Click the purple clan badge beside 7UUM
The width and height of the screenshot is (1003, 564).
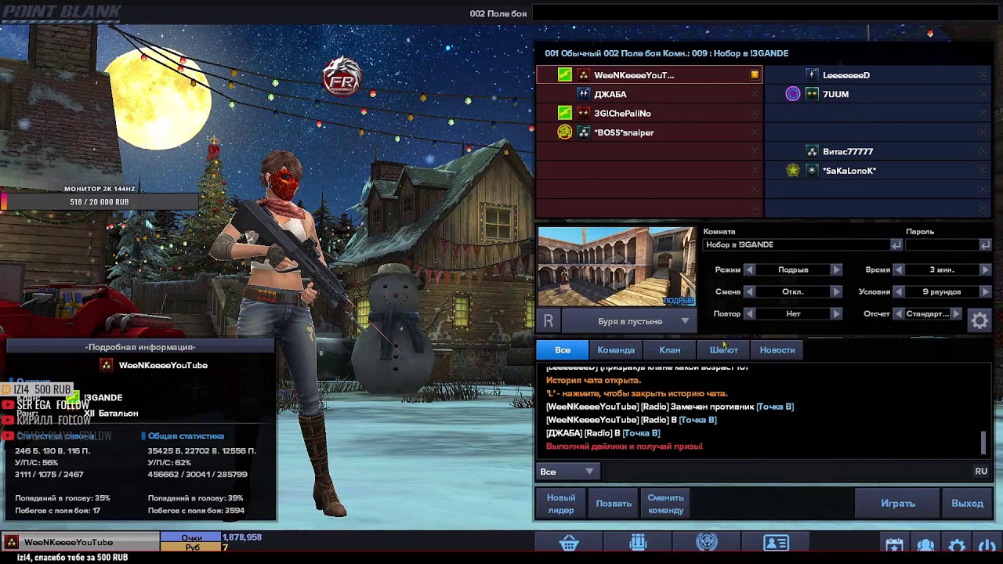click(793, 94)
